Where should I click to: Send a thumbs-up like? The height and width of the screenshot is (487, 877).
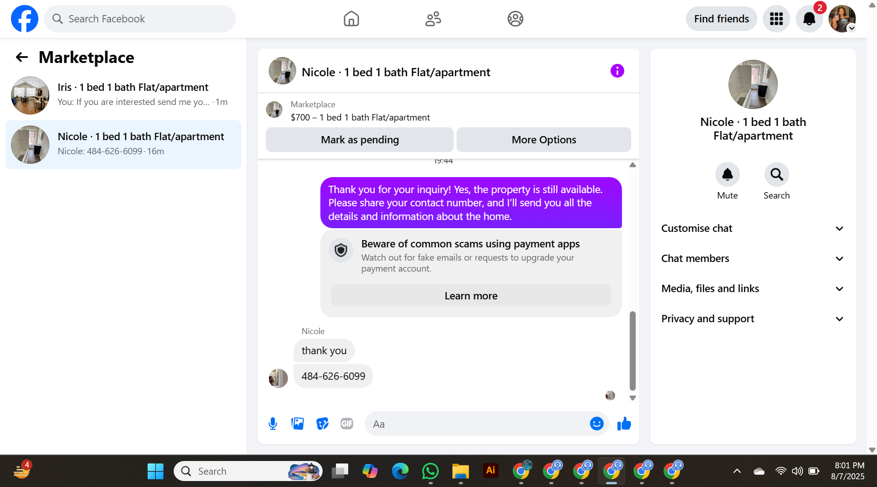624,424
